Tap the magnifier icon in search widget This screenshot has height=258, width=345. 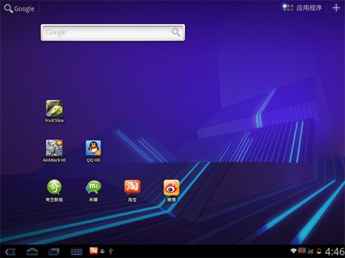176,32
